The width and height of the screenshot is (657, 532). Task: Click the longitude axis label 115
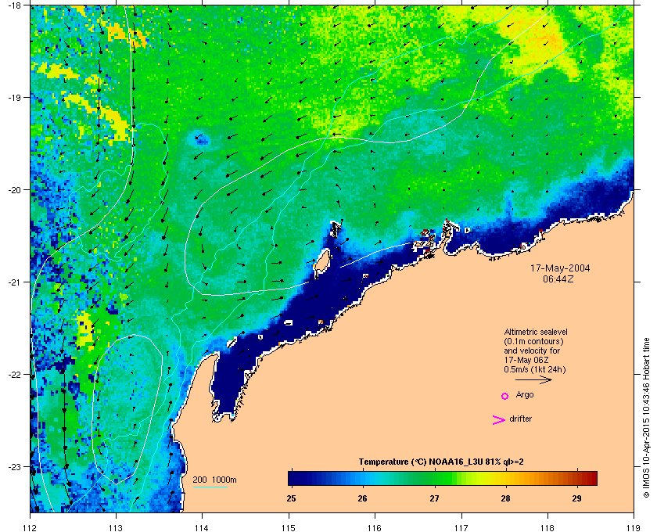(x=289, y=527)
